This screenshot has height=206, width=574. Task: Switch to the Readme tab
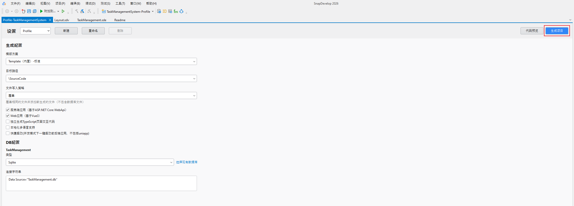tap(120, 20)
